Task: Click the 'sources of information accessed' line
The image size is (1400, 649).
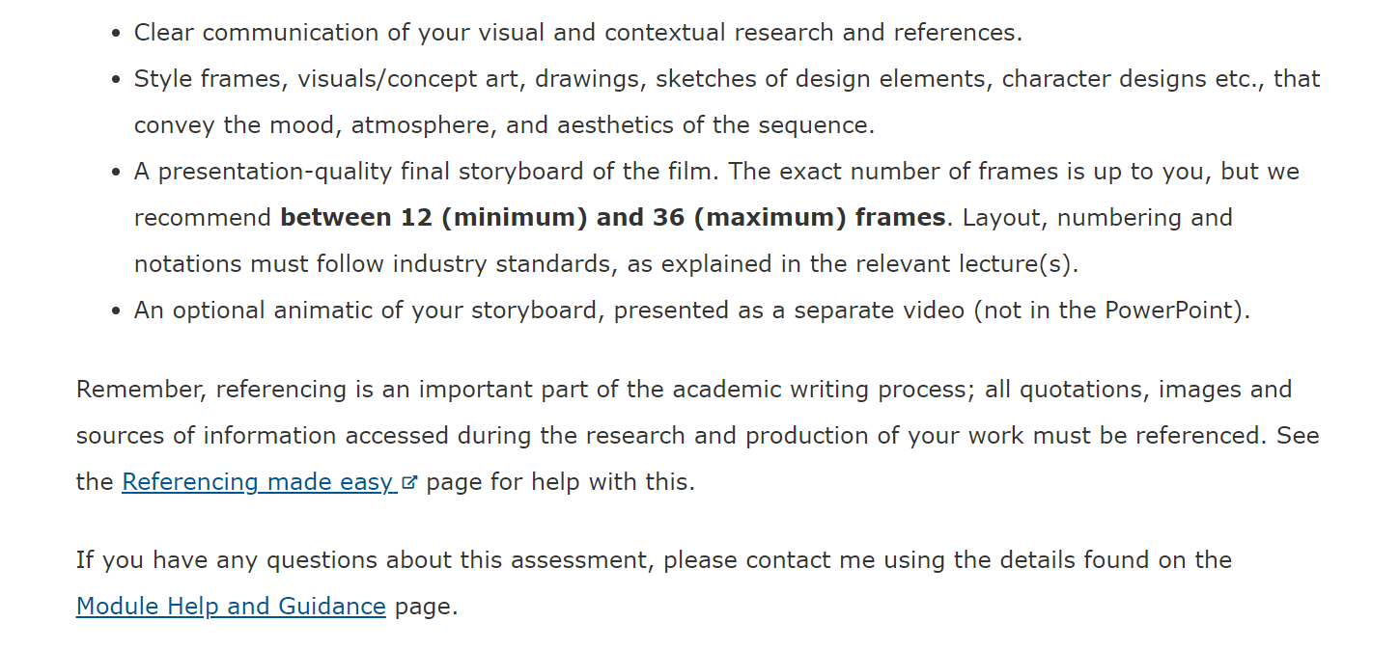Action: [x=698, y=436]
